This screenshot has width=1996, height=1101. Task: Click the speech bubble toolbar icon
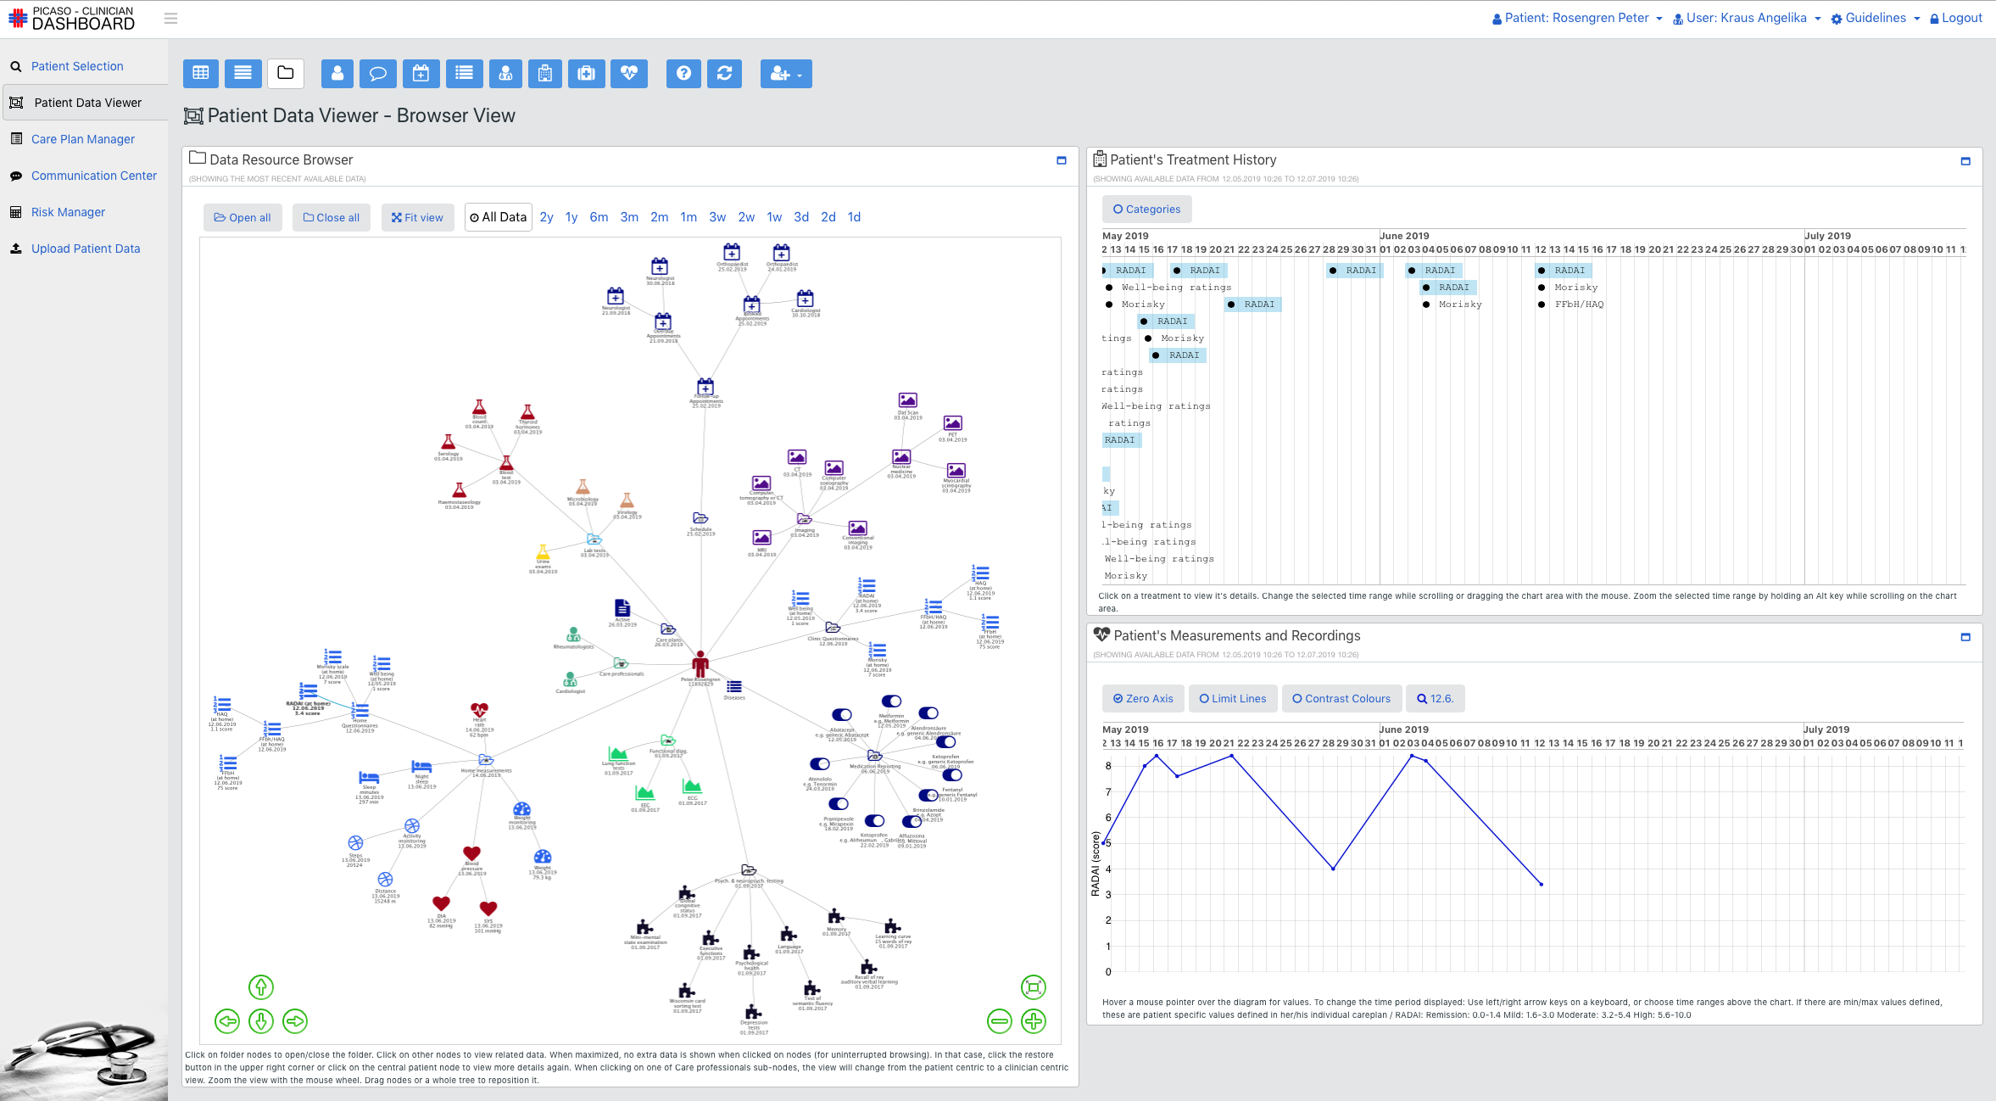(x=378, y=74)
